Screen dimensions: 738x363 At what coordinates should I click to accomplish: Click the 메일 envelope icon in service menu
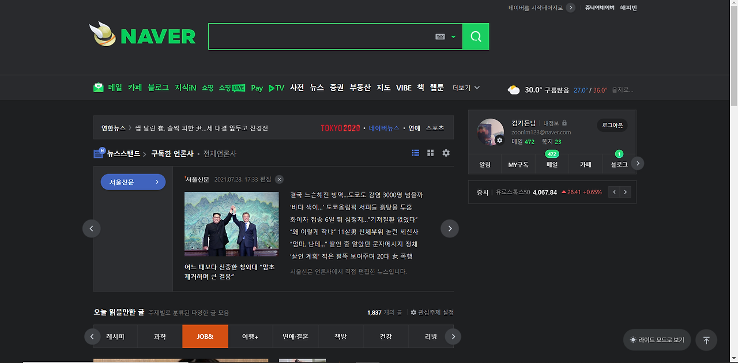point(97,87)
